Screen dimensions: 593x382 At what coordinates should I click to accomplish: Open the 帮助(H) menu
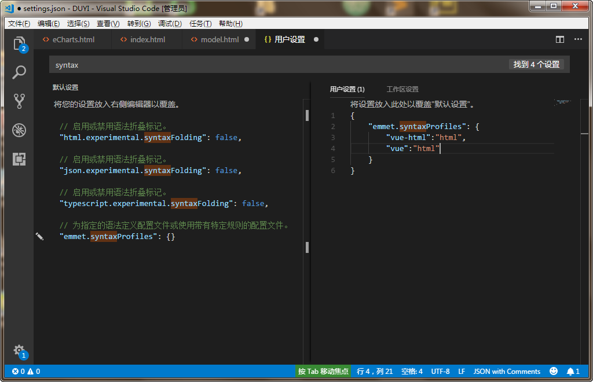coord(230,23)
